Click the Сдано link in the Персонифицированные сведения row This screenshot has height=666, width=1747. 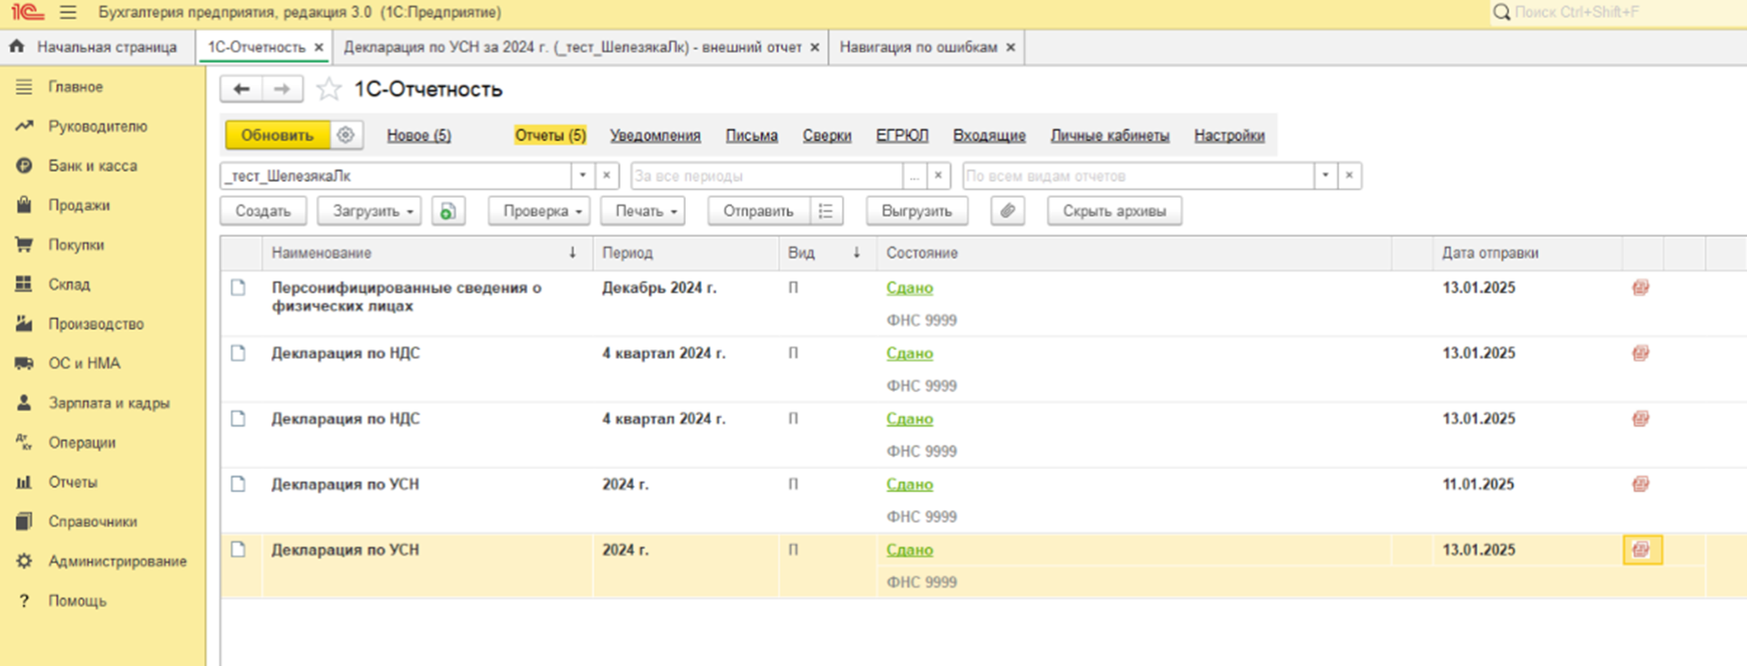910,288
